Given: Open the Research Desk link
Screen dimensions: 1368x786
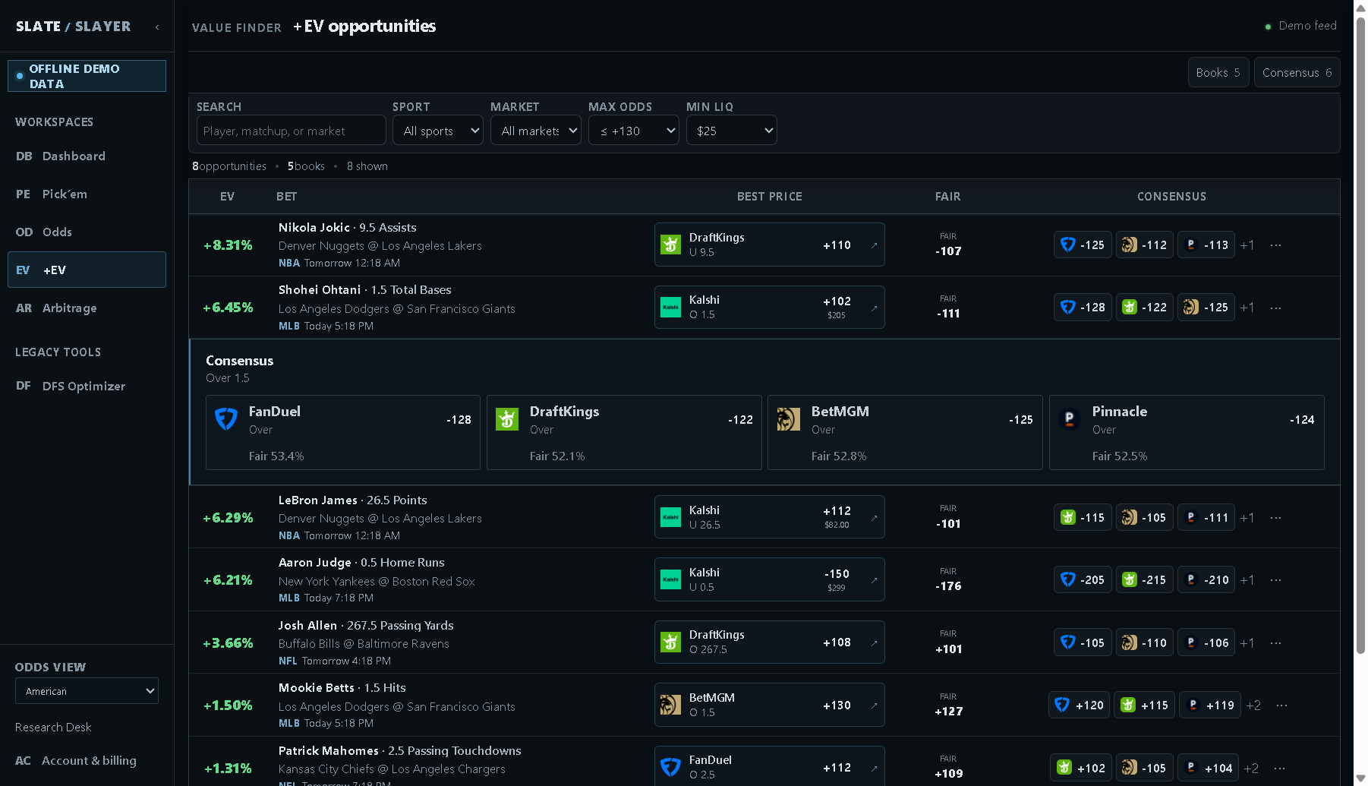Looking at the screenshot, I should coord(53,727).
